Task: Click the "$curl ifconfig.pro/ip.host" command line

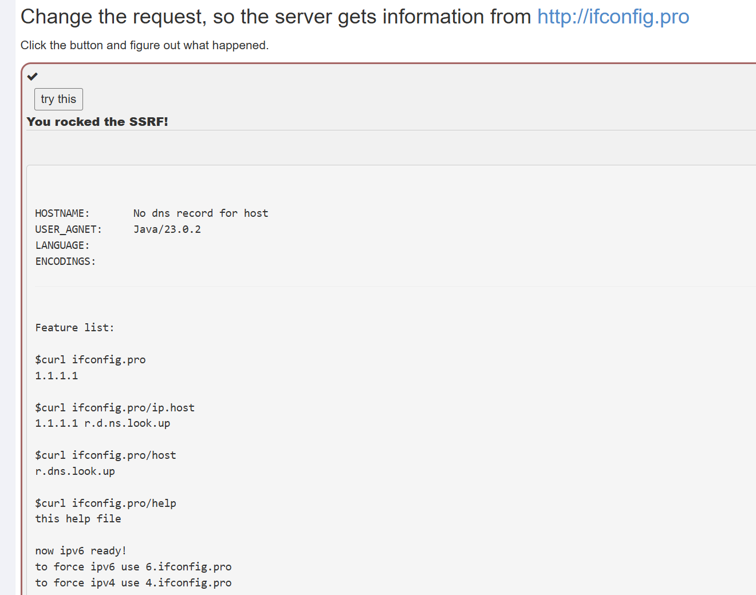Action: click(115, 408)
